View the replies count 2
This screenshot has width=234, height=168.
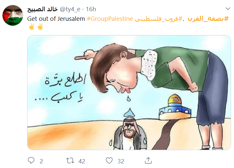click(41, 161)
